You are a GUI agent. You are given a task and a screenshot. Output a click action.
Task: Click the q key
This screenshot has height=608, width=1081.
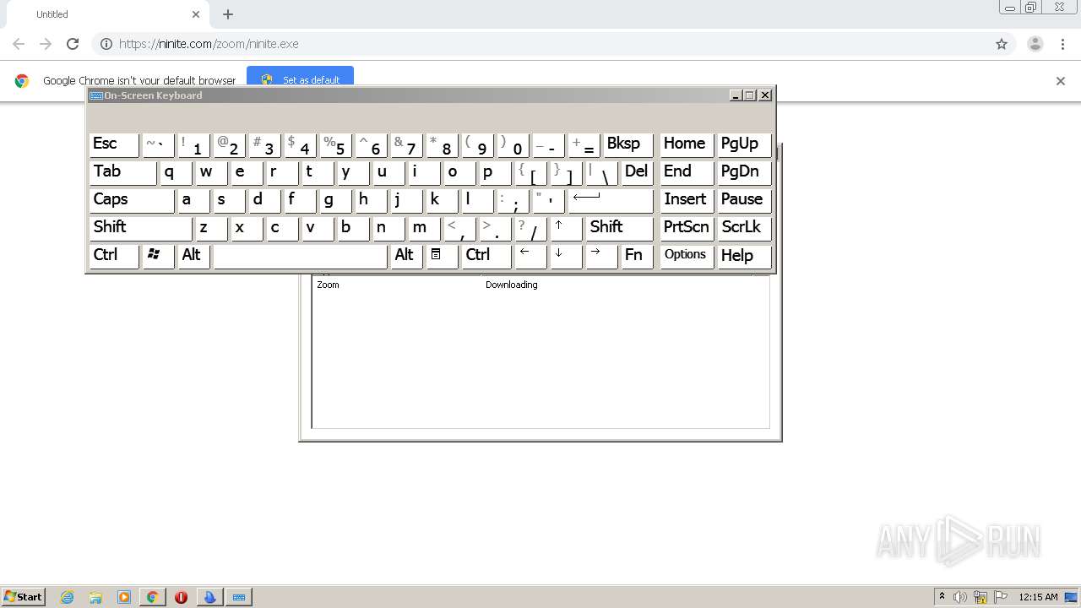click(x=176, y=172)
